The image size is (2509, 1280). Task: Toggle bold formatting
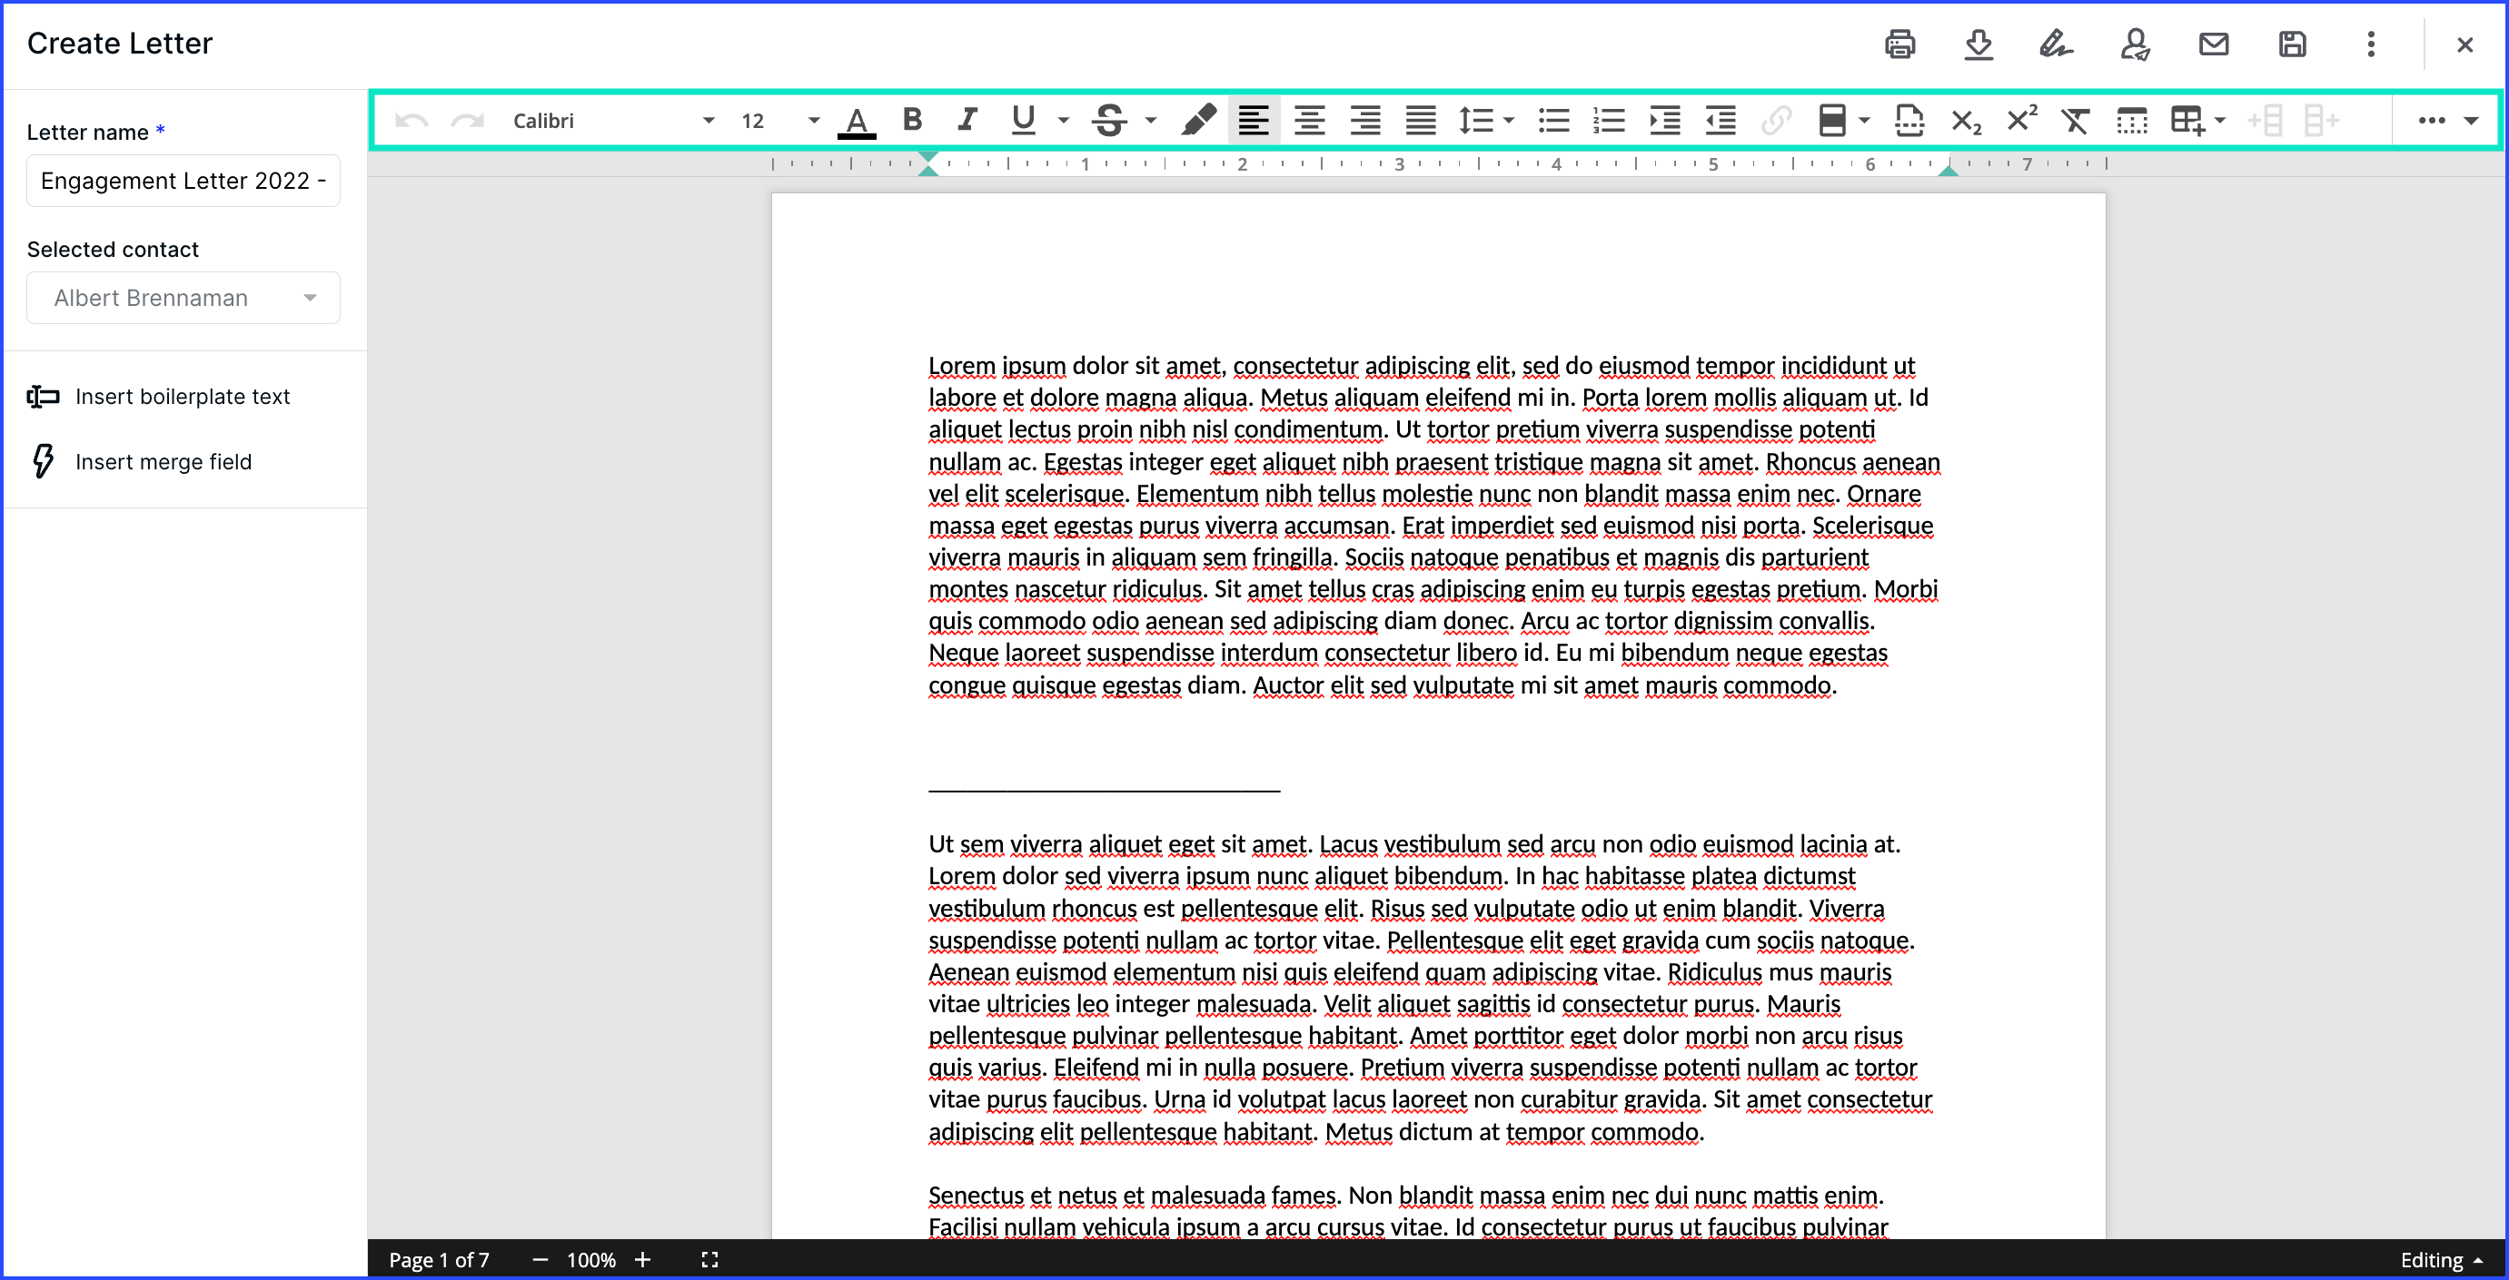click(911, 120)
